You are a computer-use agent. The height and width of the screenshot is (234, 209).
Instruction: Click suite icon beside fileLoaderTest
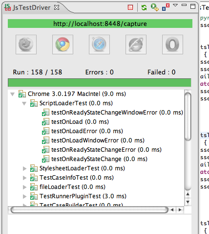click(34, 187)
